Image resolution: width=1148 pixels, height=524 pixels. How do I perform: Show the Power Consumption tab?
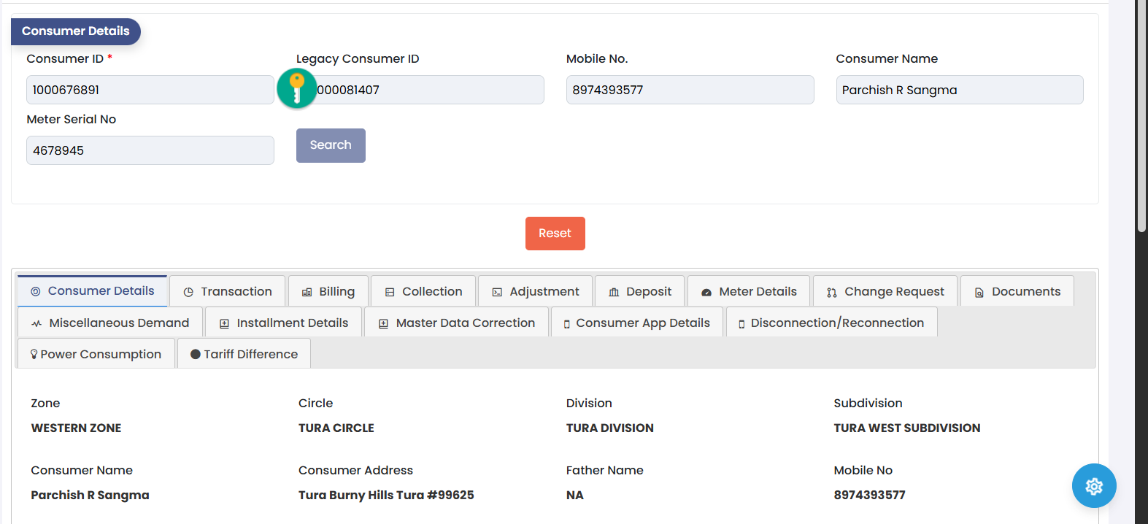[96, 354]
